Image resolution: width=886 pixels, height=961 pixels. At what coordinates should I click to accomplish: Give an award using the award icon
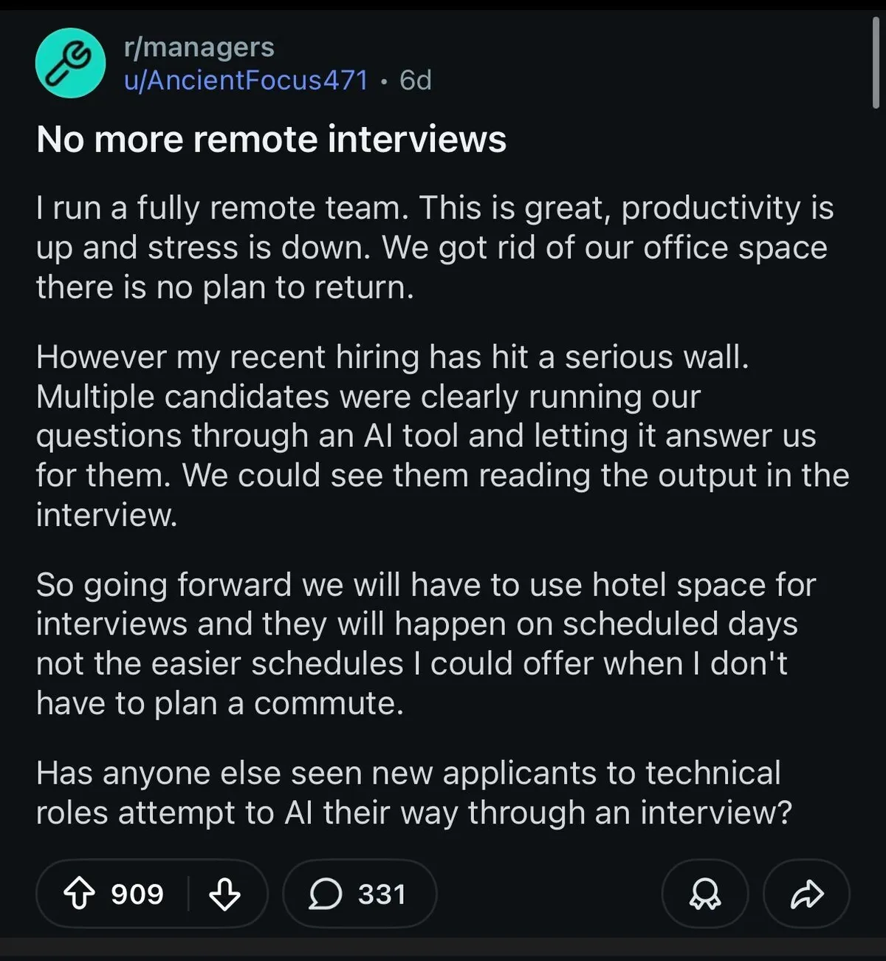(x=704, y=894)
